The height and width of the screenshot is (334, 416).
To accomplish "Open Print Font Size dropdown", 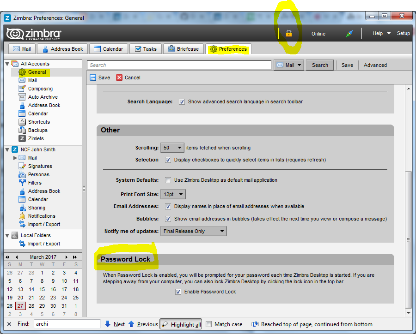I will click(173, 194).
